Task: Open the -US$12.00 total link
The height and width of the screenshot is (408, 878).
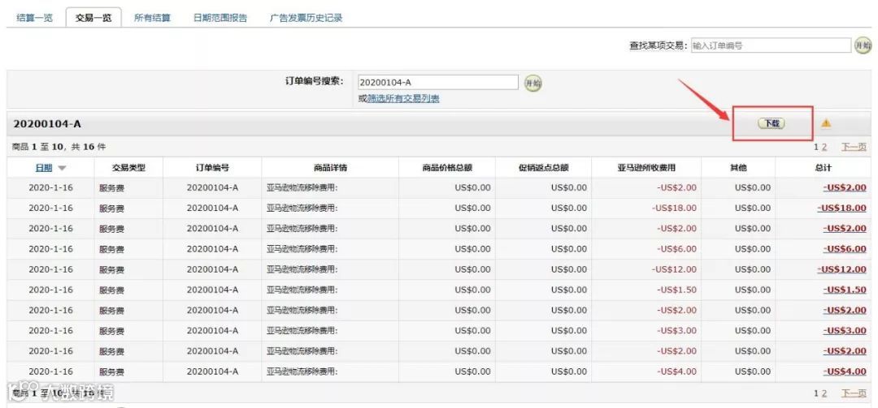Action: [x=841, y=269]
